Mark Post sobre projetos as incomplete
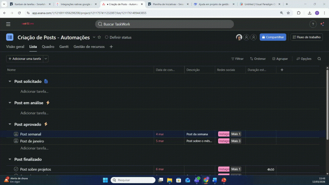 click(16, 169)
